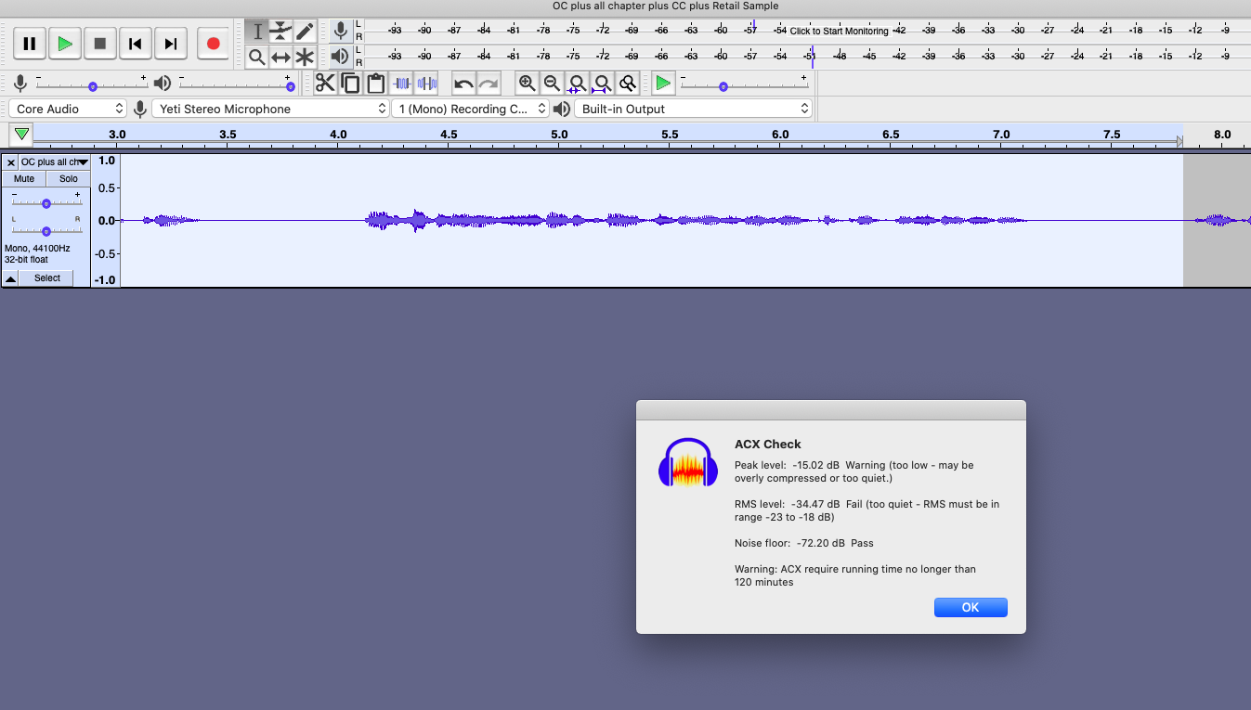The image size is (1251, 710).
Task: Click OK in ACX Check dialog
Action: point(970,607)
